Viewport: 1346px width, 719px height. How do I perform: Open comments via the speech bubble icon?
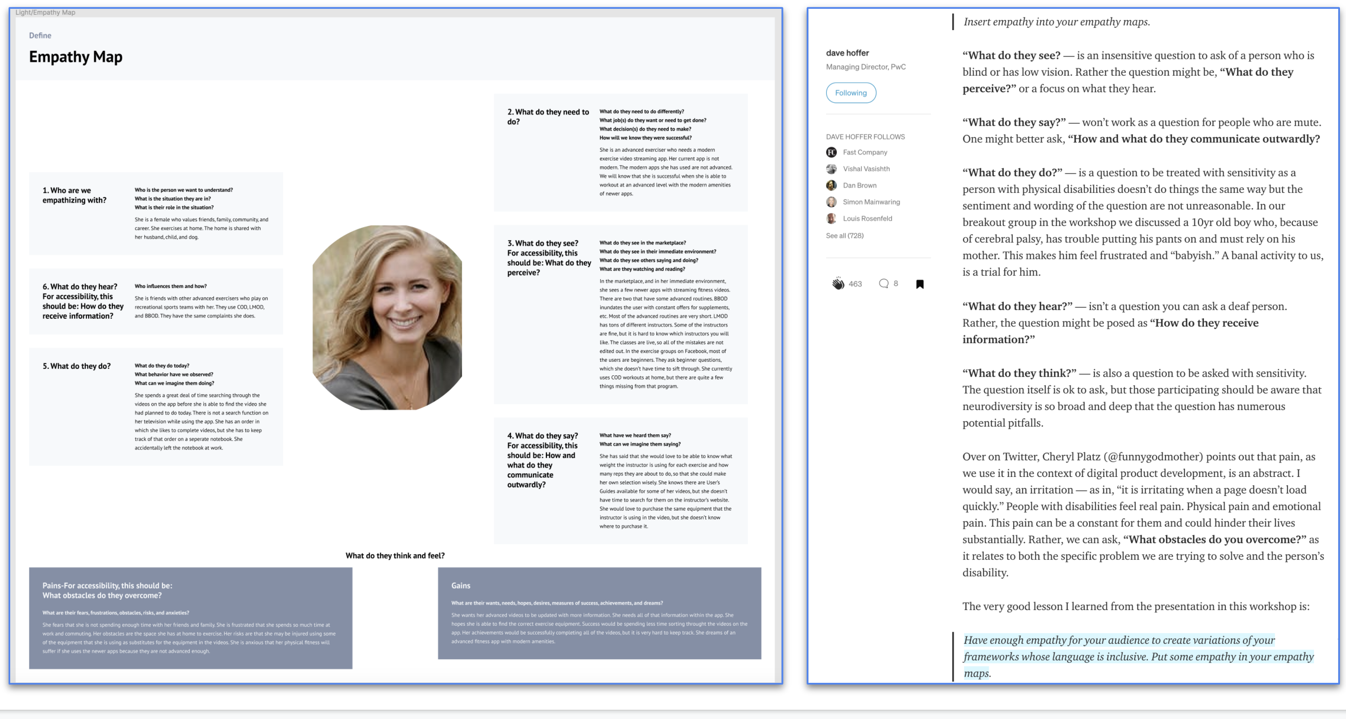coord(884,283)
